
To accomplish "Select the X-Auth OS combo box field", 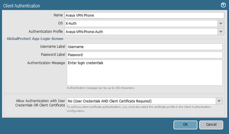I will pos(141,23).
